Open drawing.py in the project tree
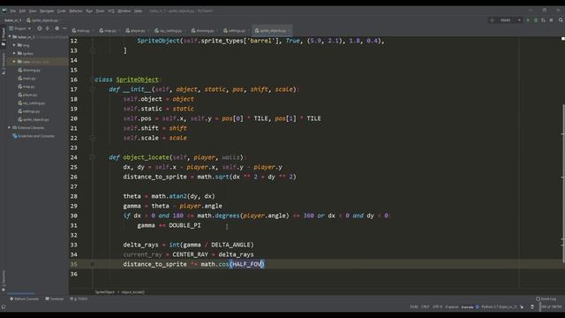Image resolution: width=565 pixels, height=318 pixels. coord(29,70)
